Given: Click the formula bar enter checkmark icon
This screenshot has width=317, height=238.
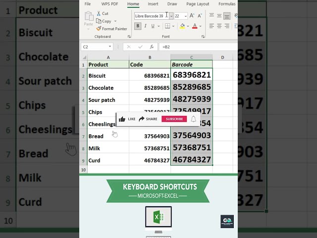Looking at the screenshot, I should pyautogui.click(x=140, y=47).
